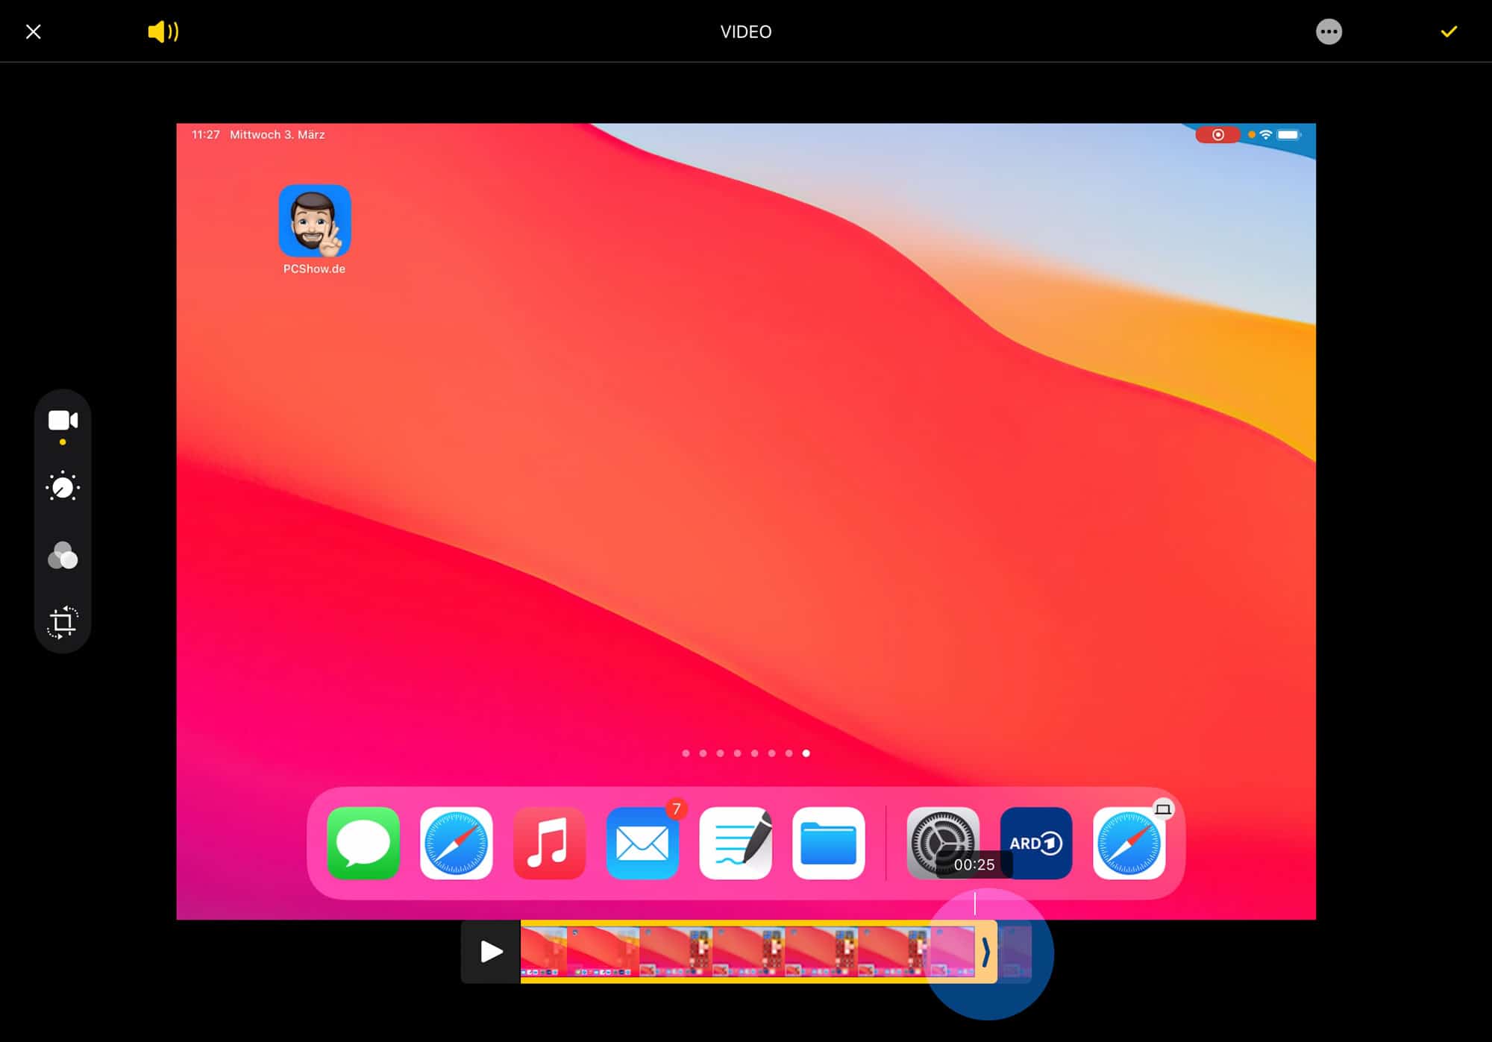Open Settings gear in dock
The height and width of the screenshot is (1042, 1492).
point(943,843)
